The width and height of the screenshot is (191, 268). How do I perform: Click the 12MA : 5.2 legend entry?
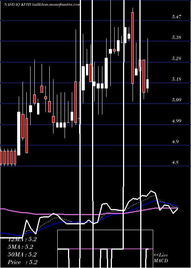22,239
